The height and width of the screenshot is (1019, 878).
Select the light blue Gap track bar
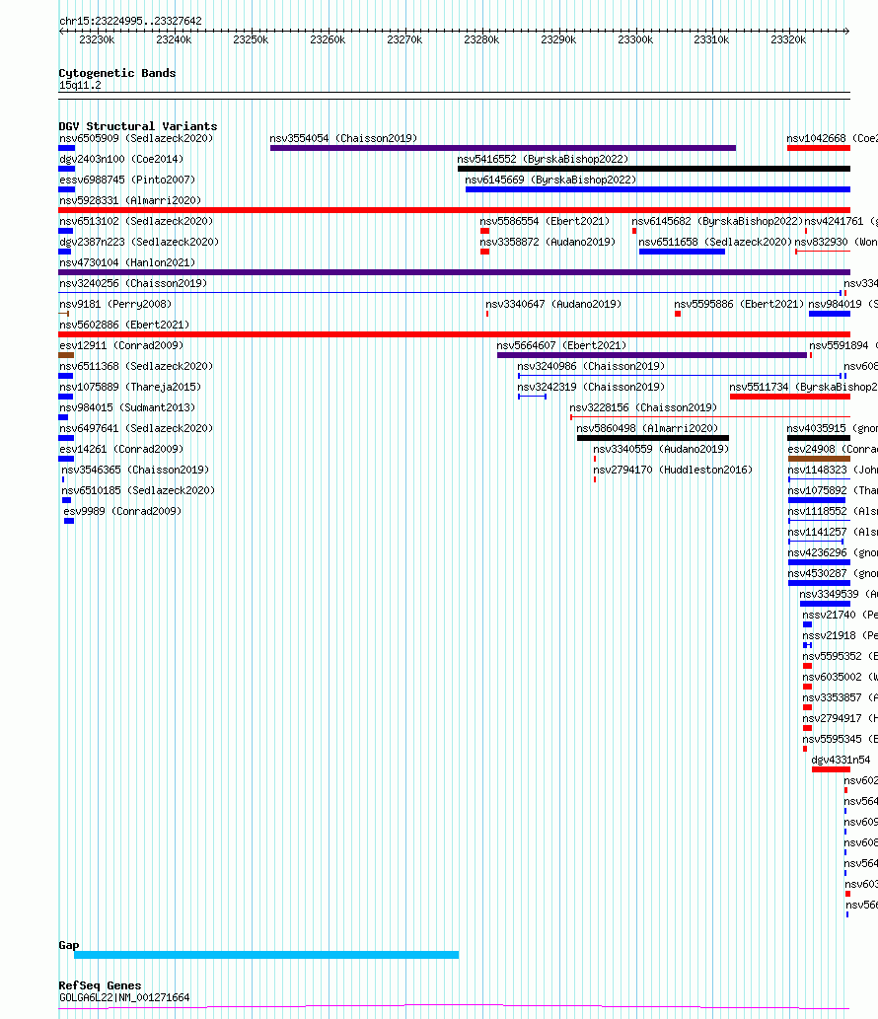coord(266,955)
